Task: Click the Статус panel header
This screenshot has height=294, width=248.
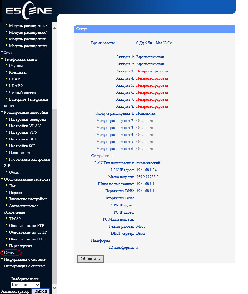Action: click(155, 29)
